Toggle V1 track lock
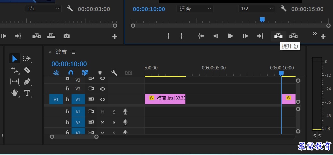Image resolution: width=333 pixels, height=155 pixels. pyautogui.click(x=68, y=99)
